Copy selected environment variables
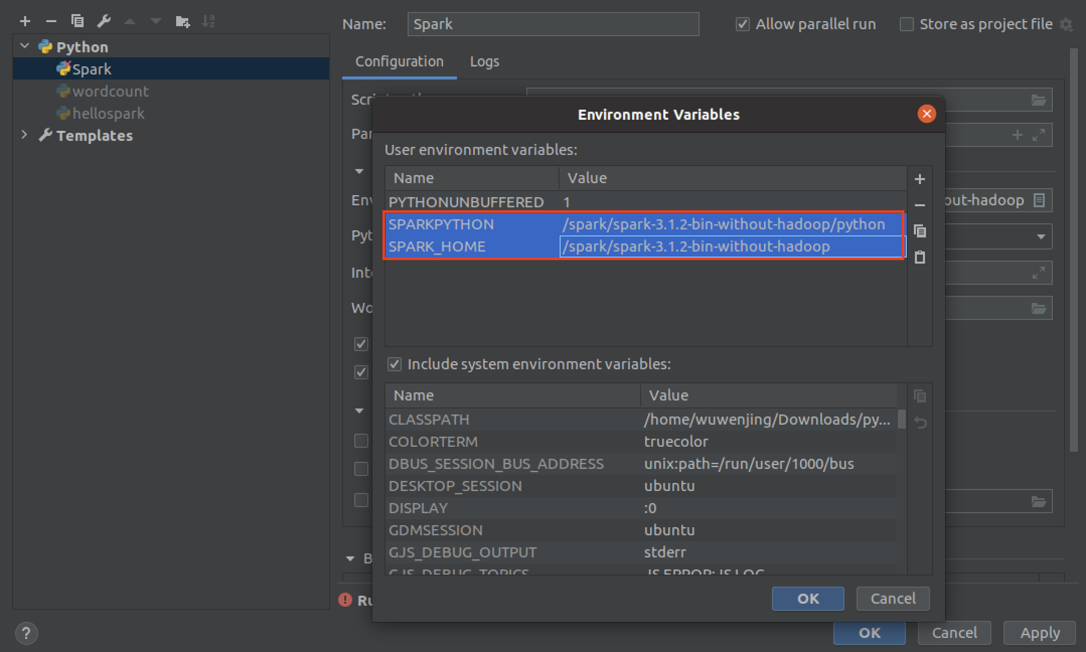 coord(919,231)
